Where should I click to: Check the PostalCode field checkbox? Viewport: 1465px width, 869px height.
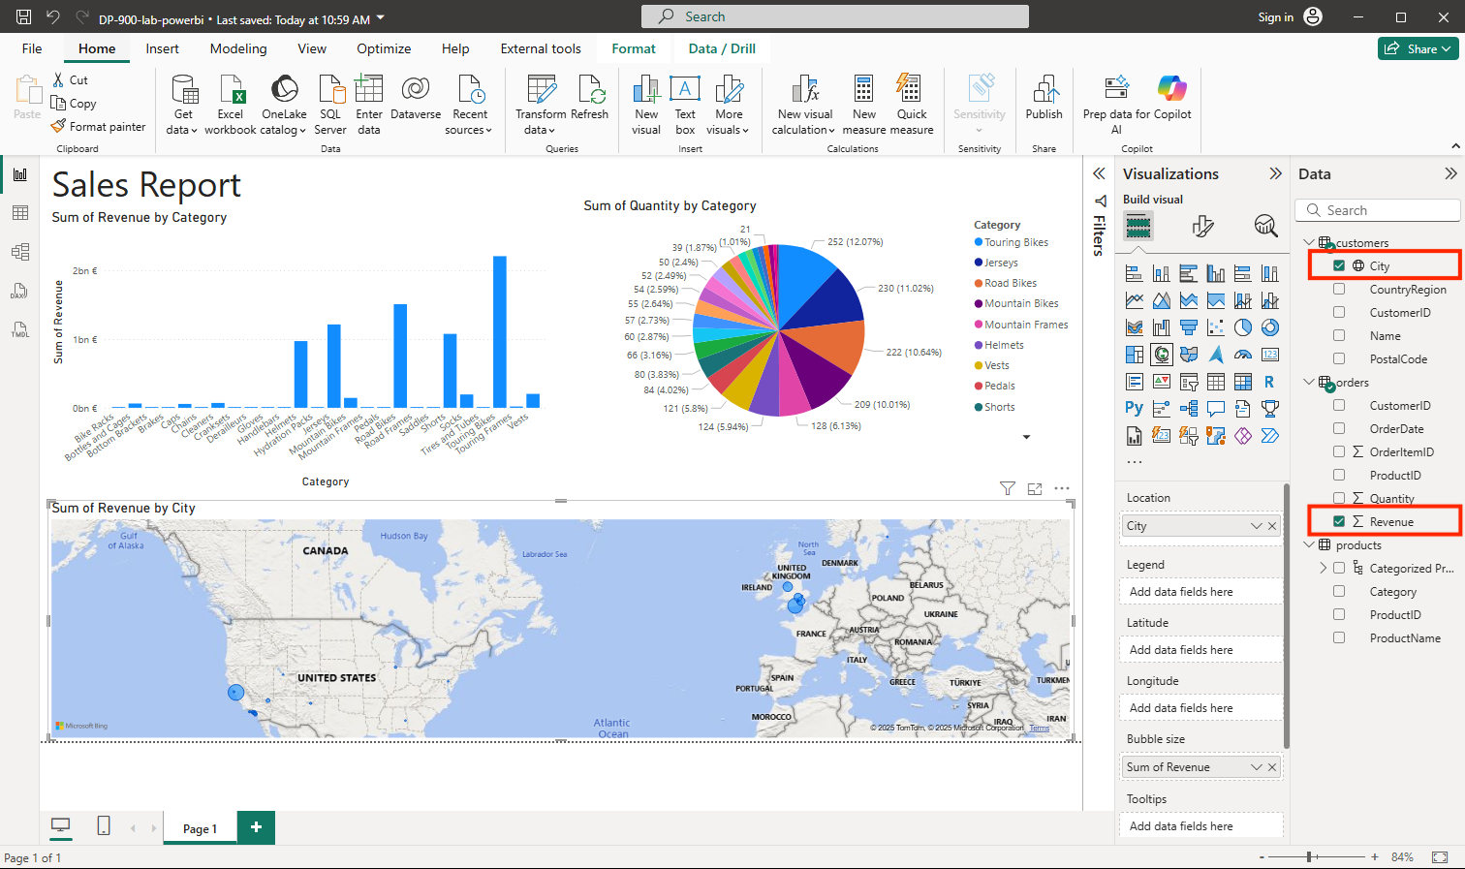pyautogui.click(x=1339, y=358)
